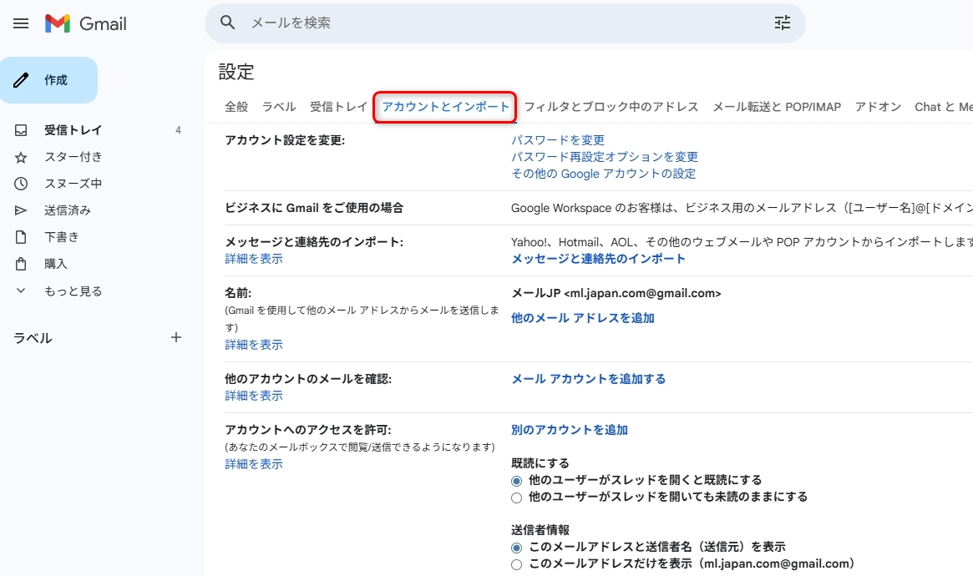Image resolution: width=973 pixels, height=576 pixels.
Task: Select 他のユーザーがスレッドを開いても未読のままにする radio button
Action: point(516,496)
